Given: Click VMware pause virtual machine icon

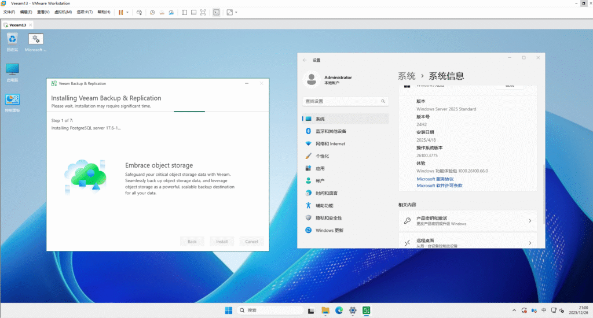Looking at the screenshot, I should [120, 12].
